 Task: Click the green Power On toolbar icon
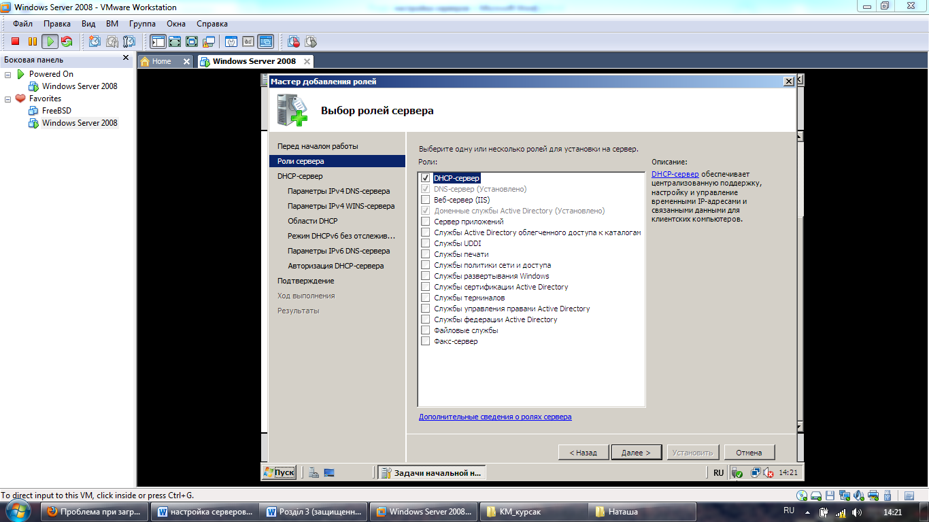[50, 41]
